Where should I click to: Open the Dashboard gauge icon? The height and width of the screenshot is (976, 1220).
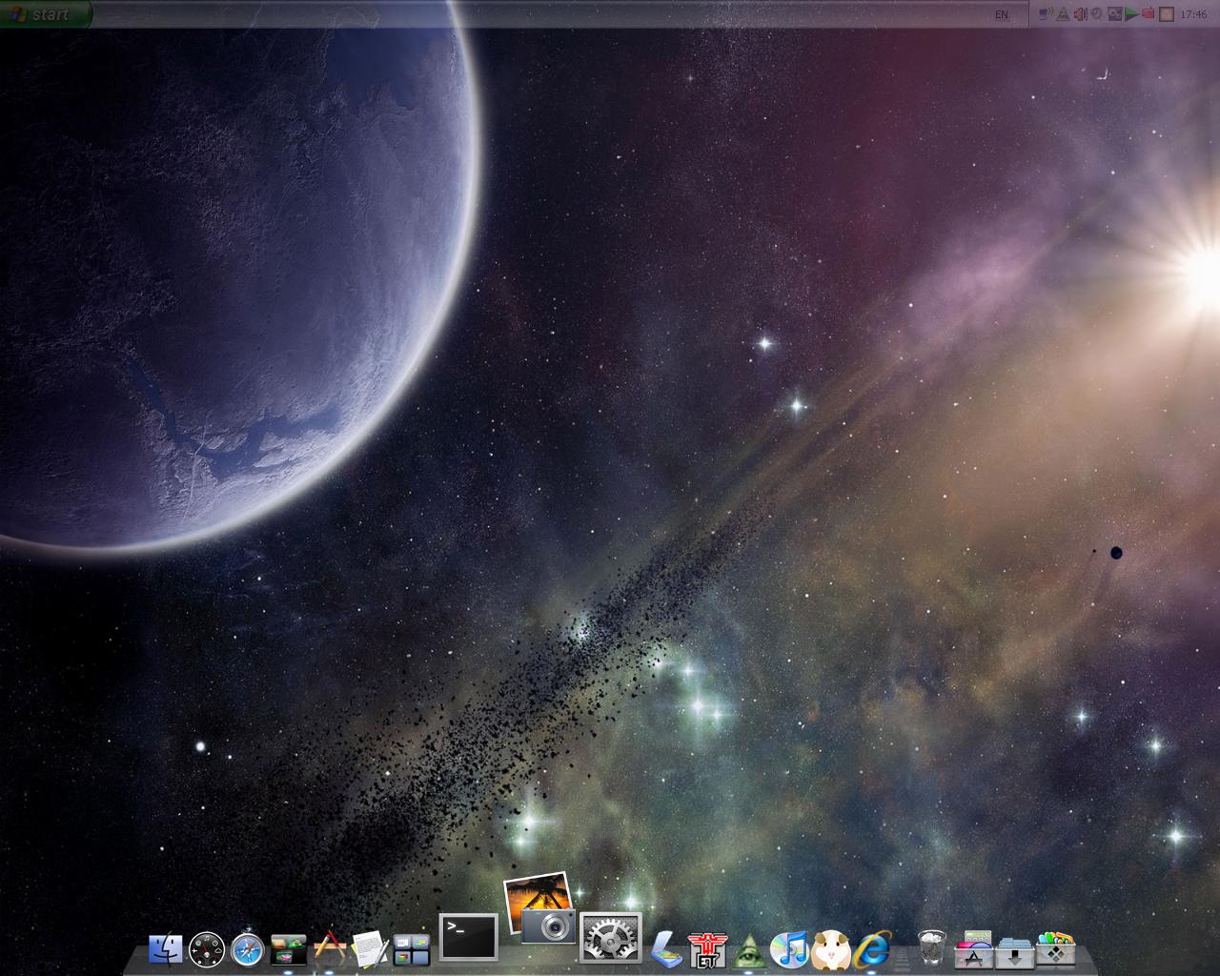tap(207, 948)
